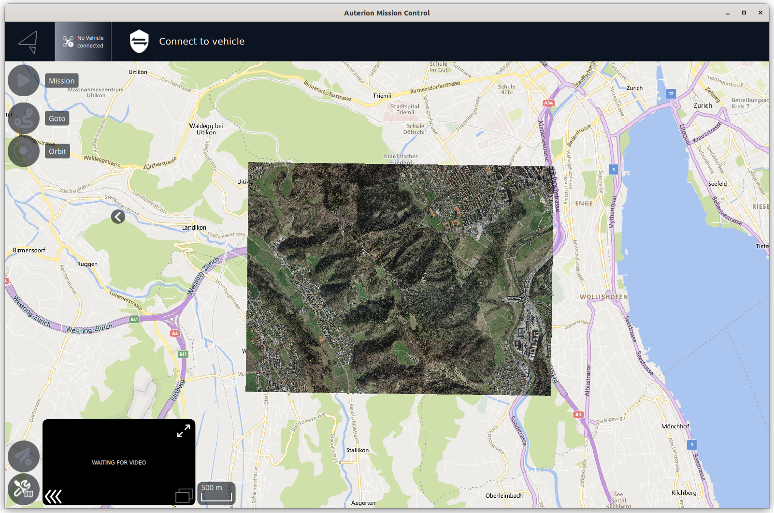
Task: Click the Auterion paper-plane logo icon
Action: (x=28, y=42)
